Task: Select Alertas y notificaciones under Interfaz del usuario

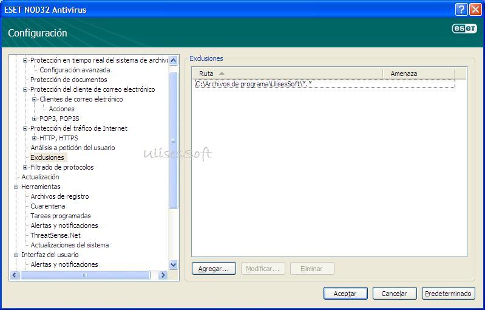Action: point(64,264)
